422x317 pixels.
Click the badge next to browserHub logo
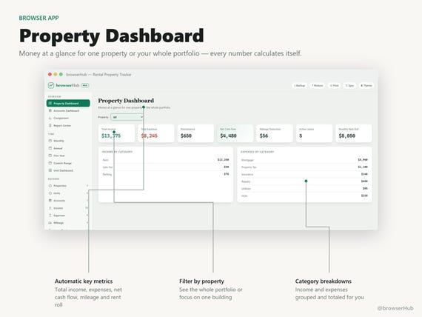tap(85, 85)
